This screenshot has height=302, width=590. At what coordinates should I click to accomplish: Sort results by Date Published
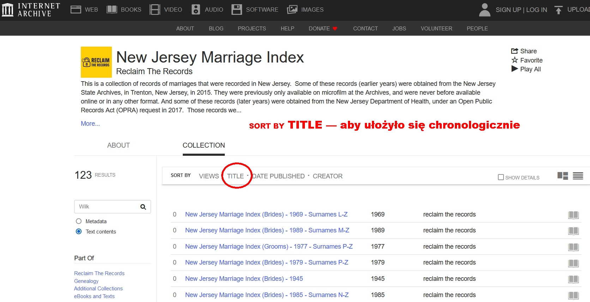(x=278, y=176)
